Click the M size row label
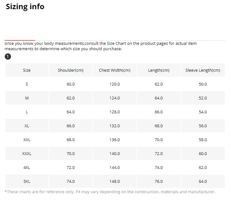231x209 pixels. coord(27,98)
